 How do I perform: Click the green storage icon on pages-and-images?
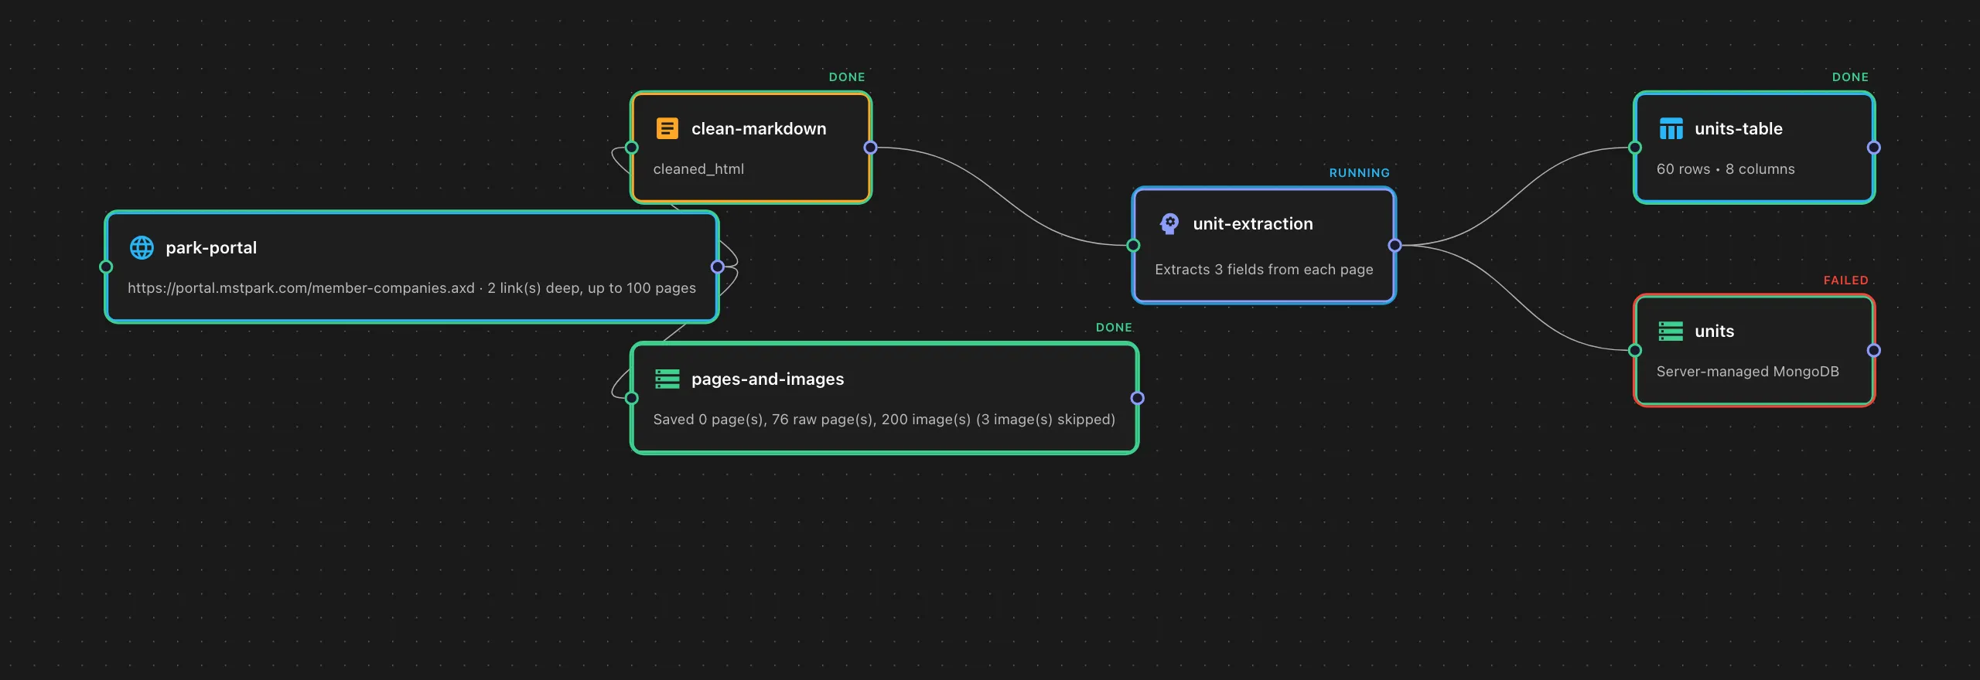tap(667, 379)
